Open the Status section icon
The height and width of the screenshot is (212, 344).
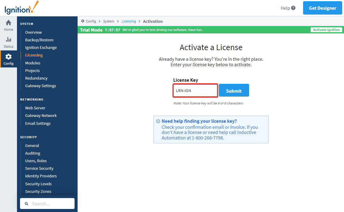click(x=8, y=39)
